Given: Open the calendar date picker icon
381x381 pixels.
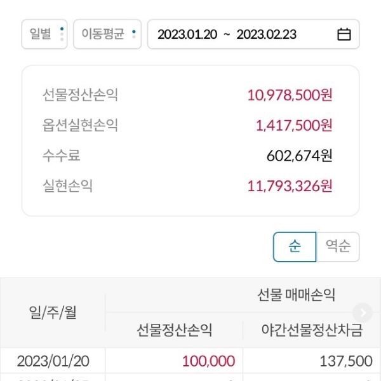Looking at the screenshot, I should [x=344, y=34].
